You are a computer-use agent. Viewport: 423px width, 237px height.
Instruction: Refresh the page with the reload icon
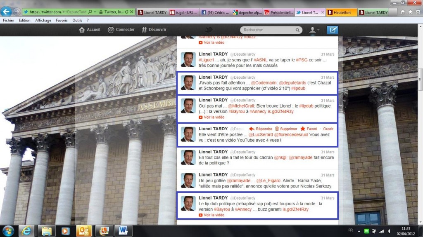coord(126,12)
